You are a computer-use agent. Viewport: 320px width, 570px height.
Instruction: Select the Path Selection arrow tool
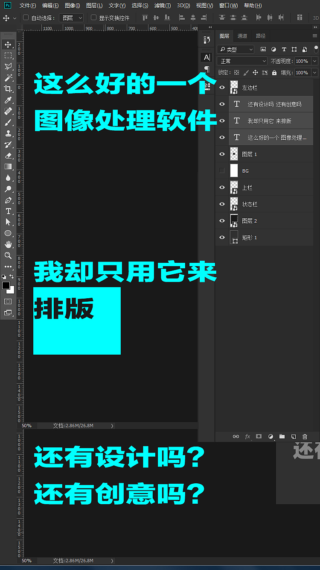[x=8, y=222]
